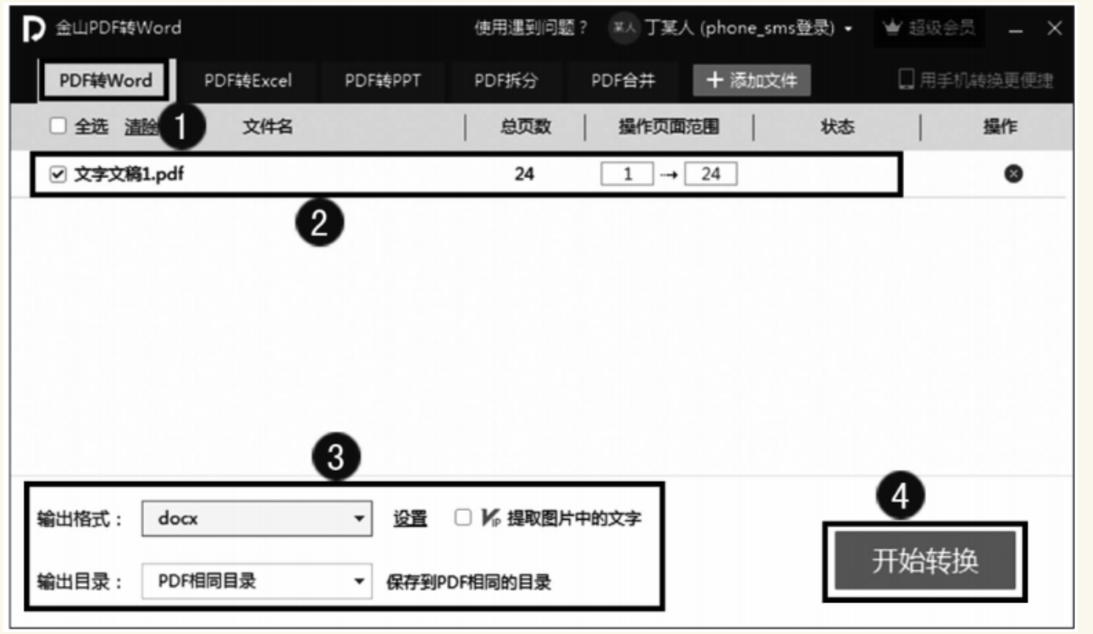Open the 使用遇到问题? help link

530,29
